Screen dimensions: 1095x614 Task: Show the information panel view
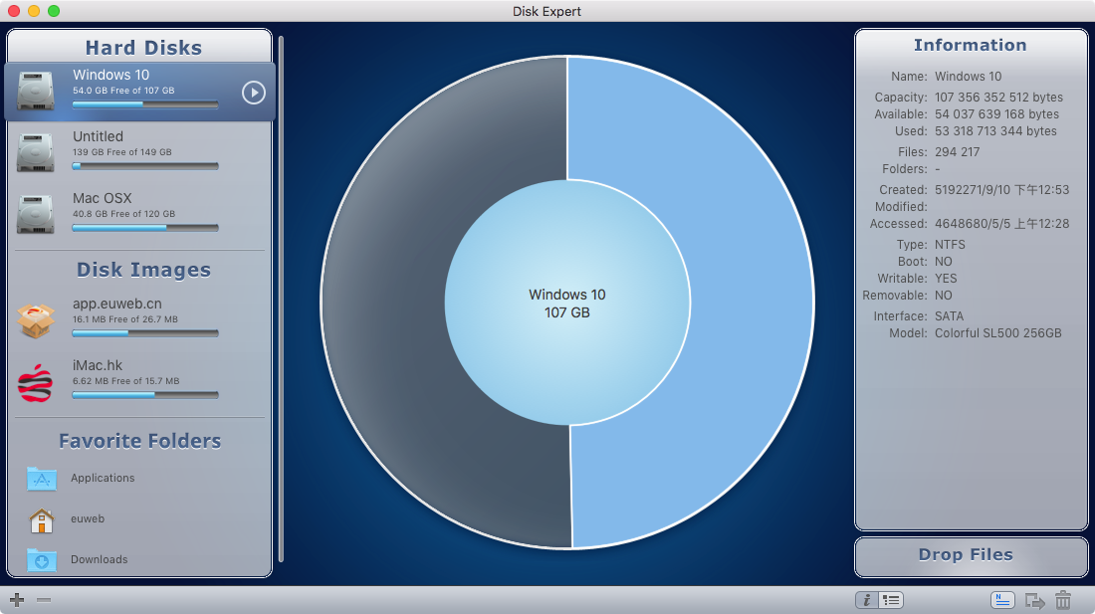[867, 600]
